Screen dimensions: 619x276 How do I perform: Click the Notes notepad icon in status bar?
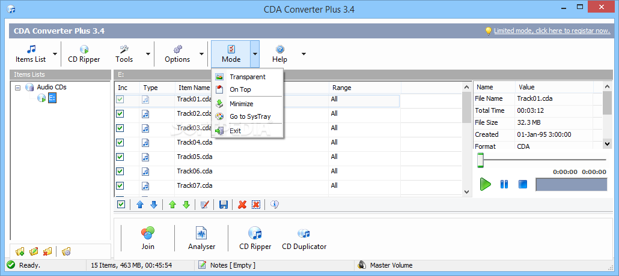pyautogui.click(x=202, y=265)
